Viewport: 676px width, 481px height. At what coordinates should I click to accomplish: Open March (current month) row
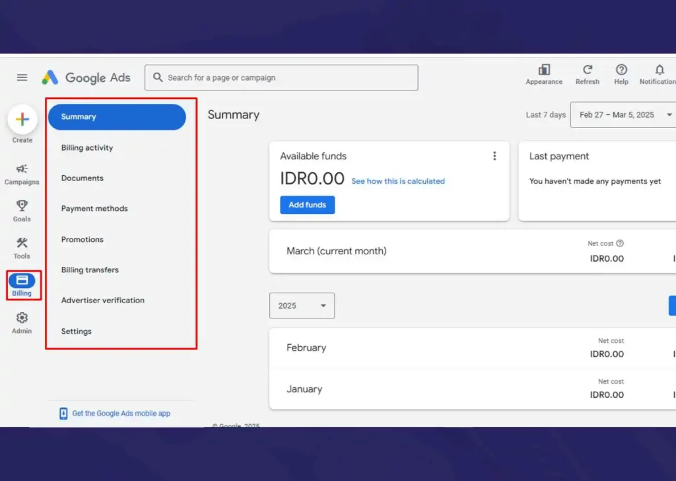(473, 251)
